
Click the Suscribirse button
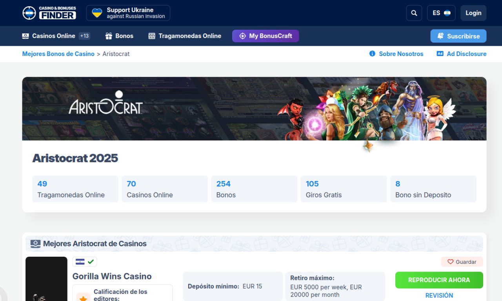coord(458,36)
